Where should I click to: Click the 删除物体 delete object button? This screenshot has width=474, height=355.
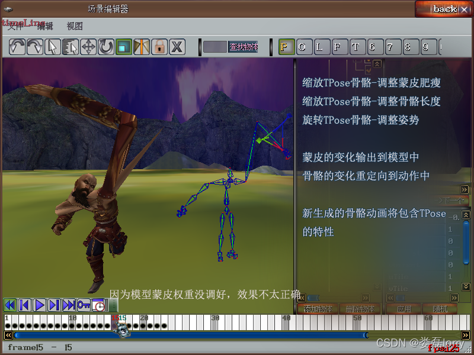[x=360, y=309]
